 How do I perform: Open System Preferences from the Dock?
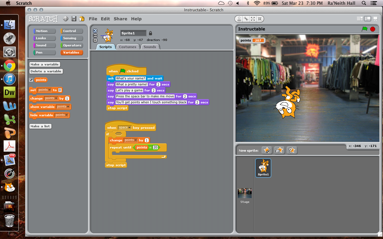point(10,52)
